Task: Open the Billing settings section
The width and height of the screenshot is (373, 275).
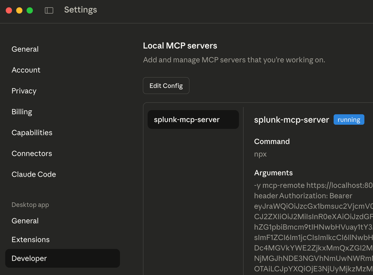Action: pyautogui.click(x=22, y=112)
